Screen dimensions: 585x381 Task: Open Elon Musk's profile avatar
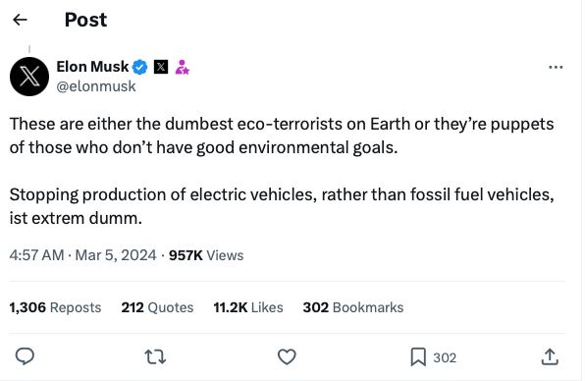29,77
